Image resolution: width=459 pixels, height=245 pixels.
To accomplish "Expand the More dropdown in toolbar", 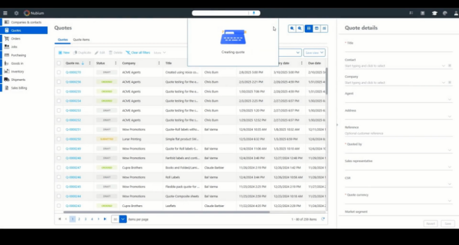I will 159,53.
